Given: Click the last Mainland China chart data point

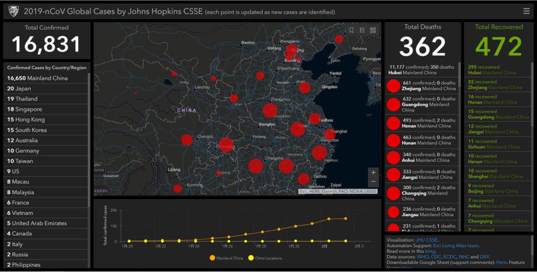Looking at the screenshot, I should point(346,218).
